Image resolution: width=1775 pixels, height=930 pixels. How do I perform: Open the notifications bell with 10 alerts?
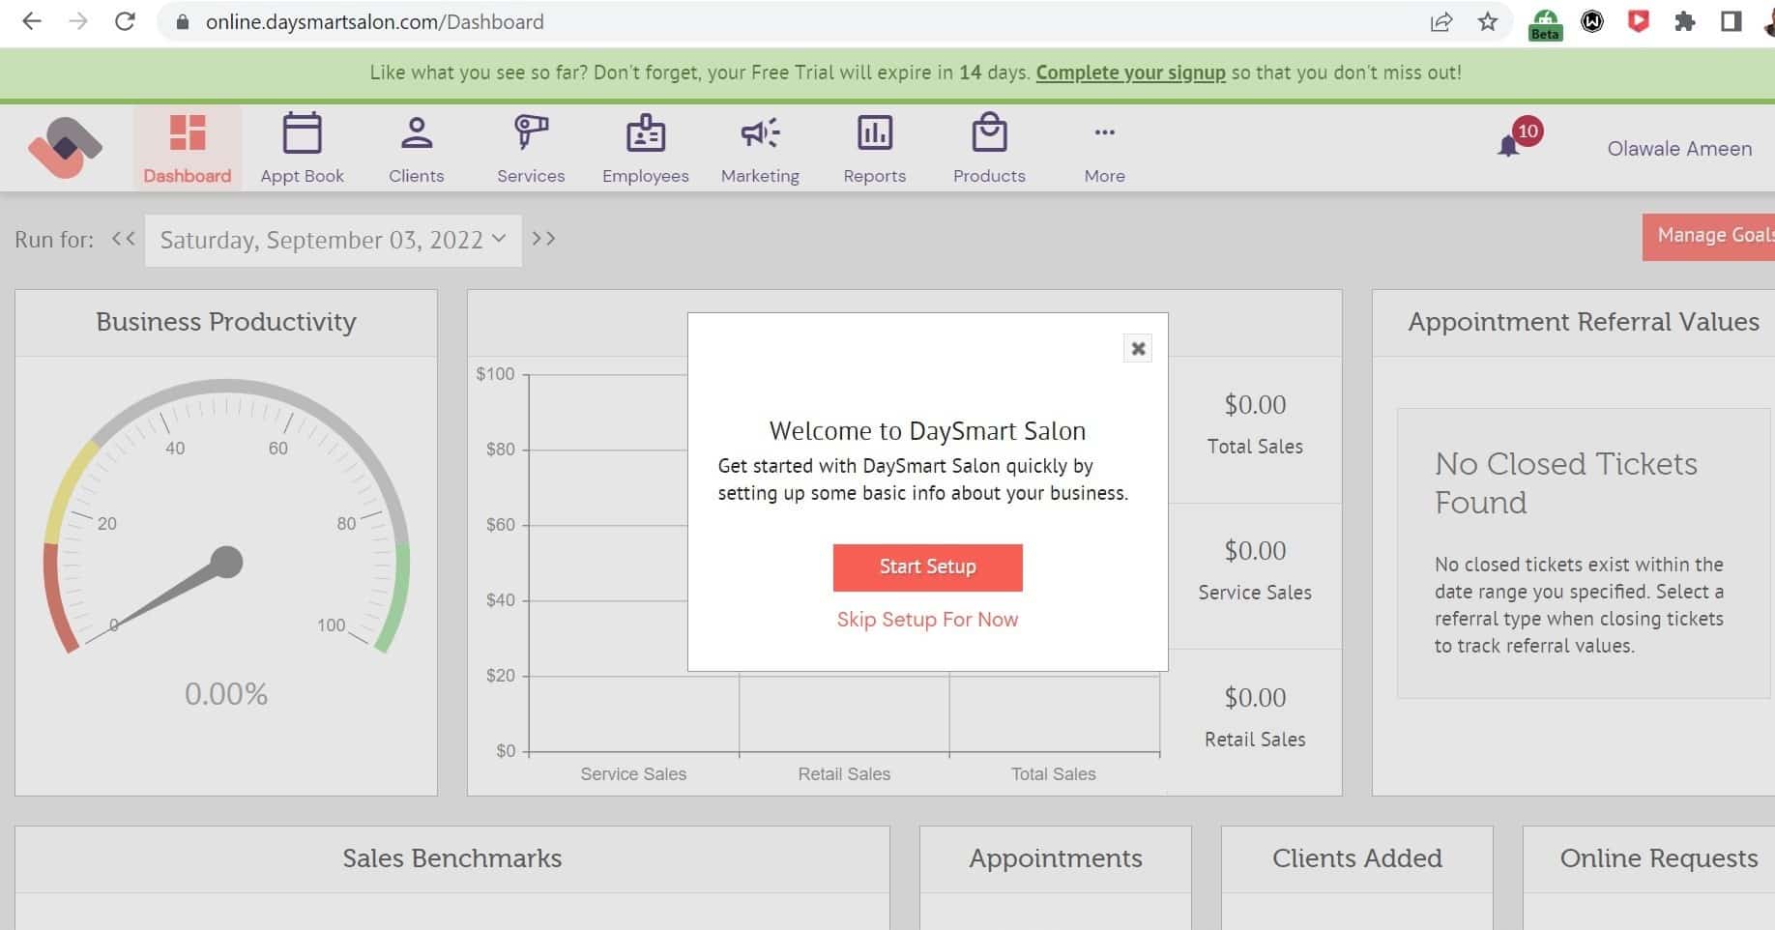pyautogui.click(x=1509, y=146)
